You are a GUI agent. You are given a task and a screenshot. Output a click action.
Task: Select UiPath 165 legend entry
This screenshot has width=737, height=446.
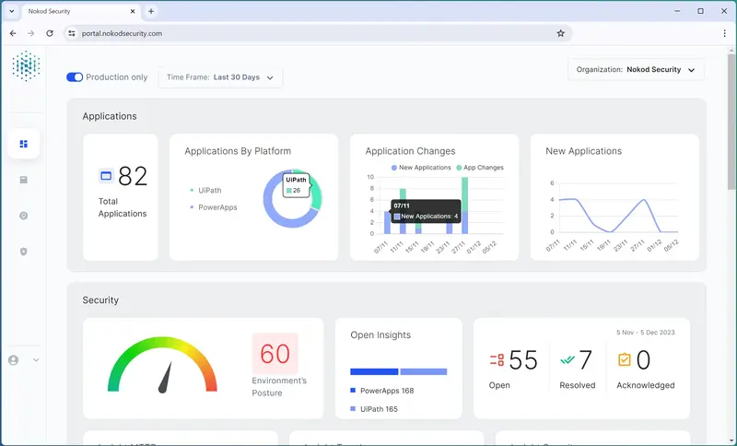[x=374, y=409]
